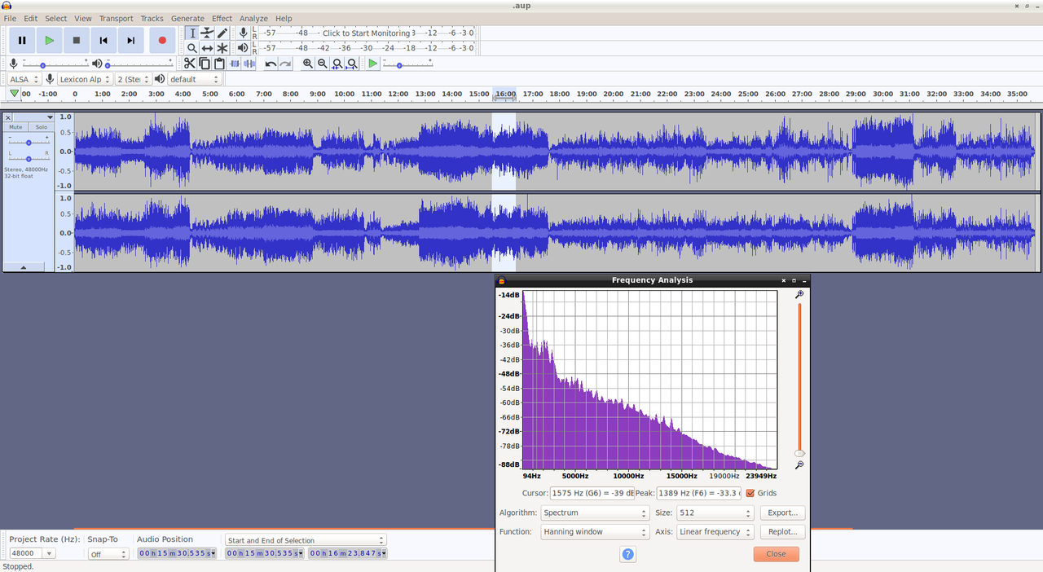Close the track with the X button

coord(8,117)
